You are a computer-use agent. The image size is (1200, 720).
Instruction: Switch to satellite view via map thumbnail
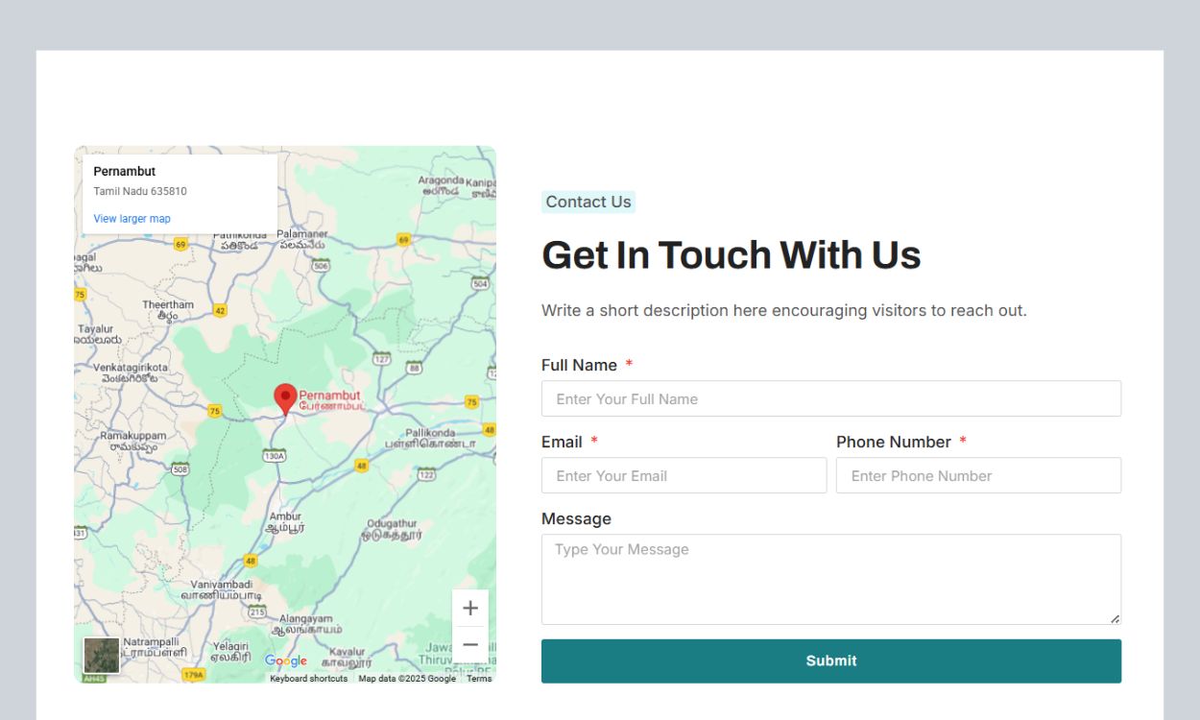[x=102, y=656]
